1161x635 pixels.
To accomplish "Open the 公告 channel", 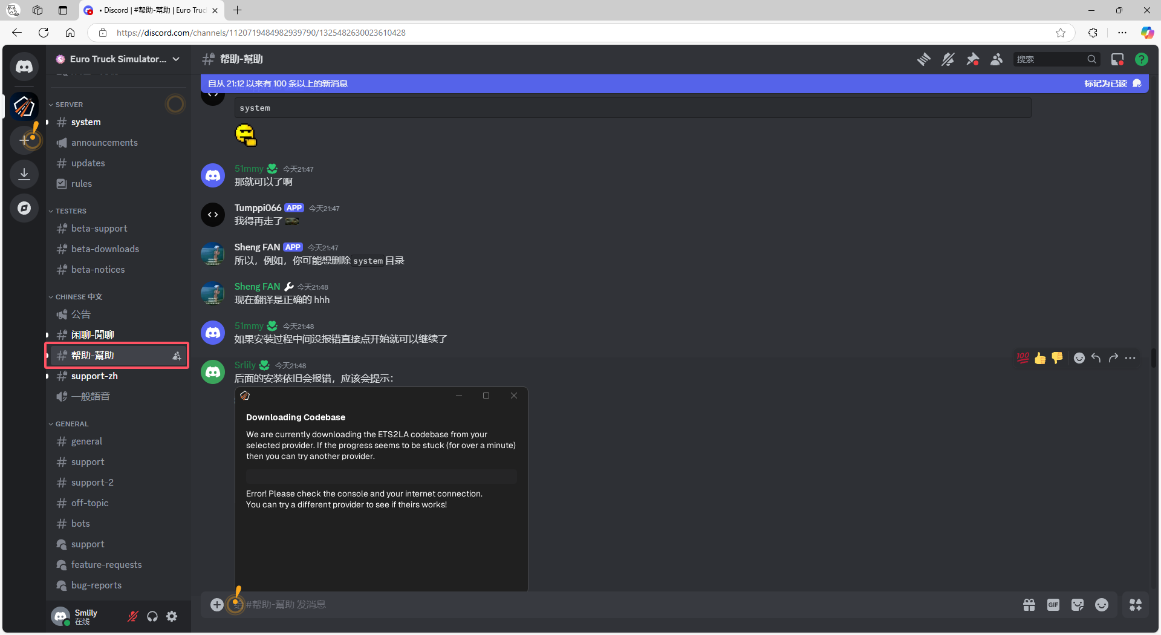I will pos(118,314).
